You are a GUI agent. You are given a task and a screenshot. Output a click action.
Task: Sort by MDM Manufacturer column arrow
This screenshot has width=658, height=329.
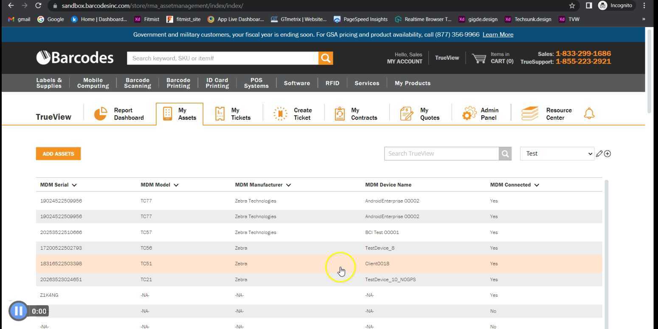288,185
